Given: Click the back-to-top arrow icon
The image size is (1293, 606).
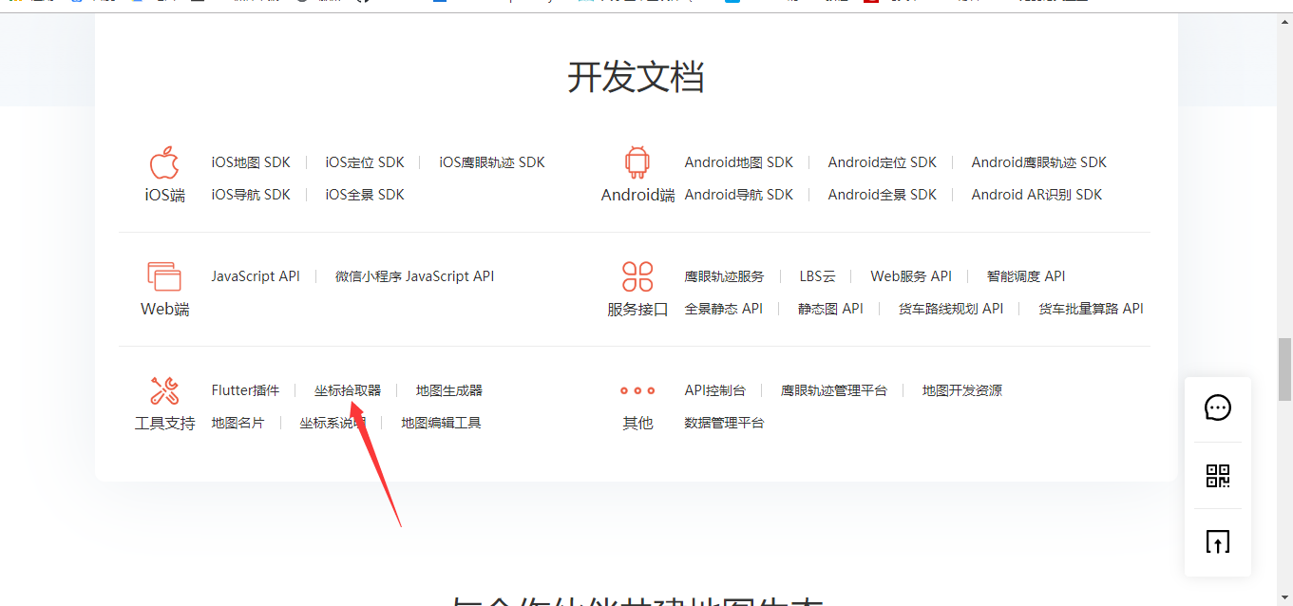Looking at the screenshot, I should (1218, 541).
